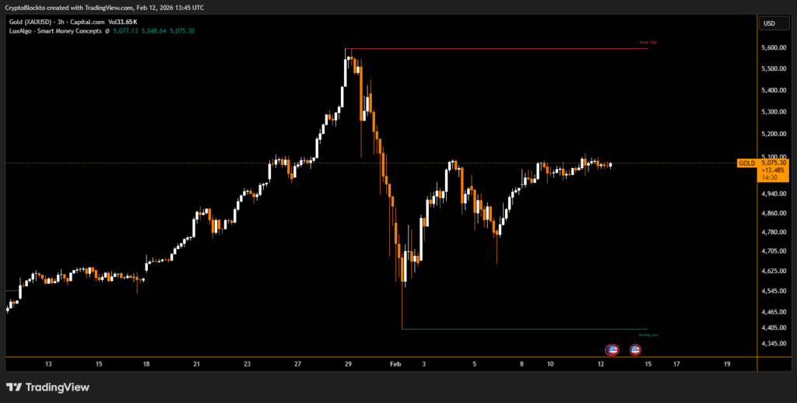Click the 5,600.00 price axis label

tap(774, 48)
